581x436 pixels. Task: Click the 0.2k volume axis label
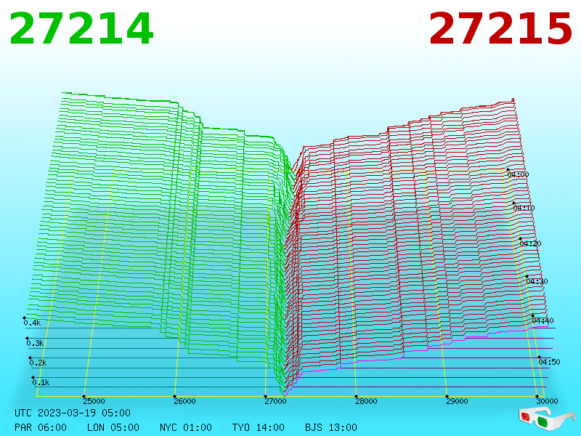(x=38, y=363)
